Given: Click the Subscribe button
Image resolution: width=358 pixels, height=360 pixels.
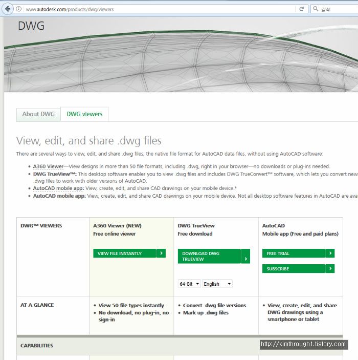Looking at the screenshot, I should pyautogui.click(x=298, y=269).
